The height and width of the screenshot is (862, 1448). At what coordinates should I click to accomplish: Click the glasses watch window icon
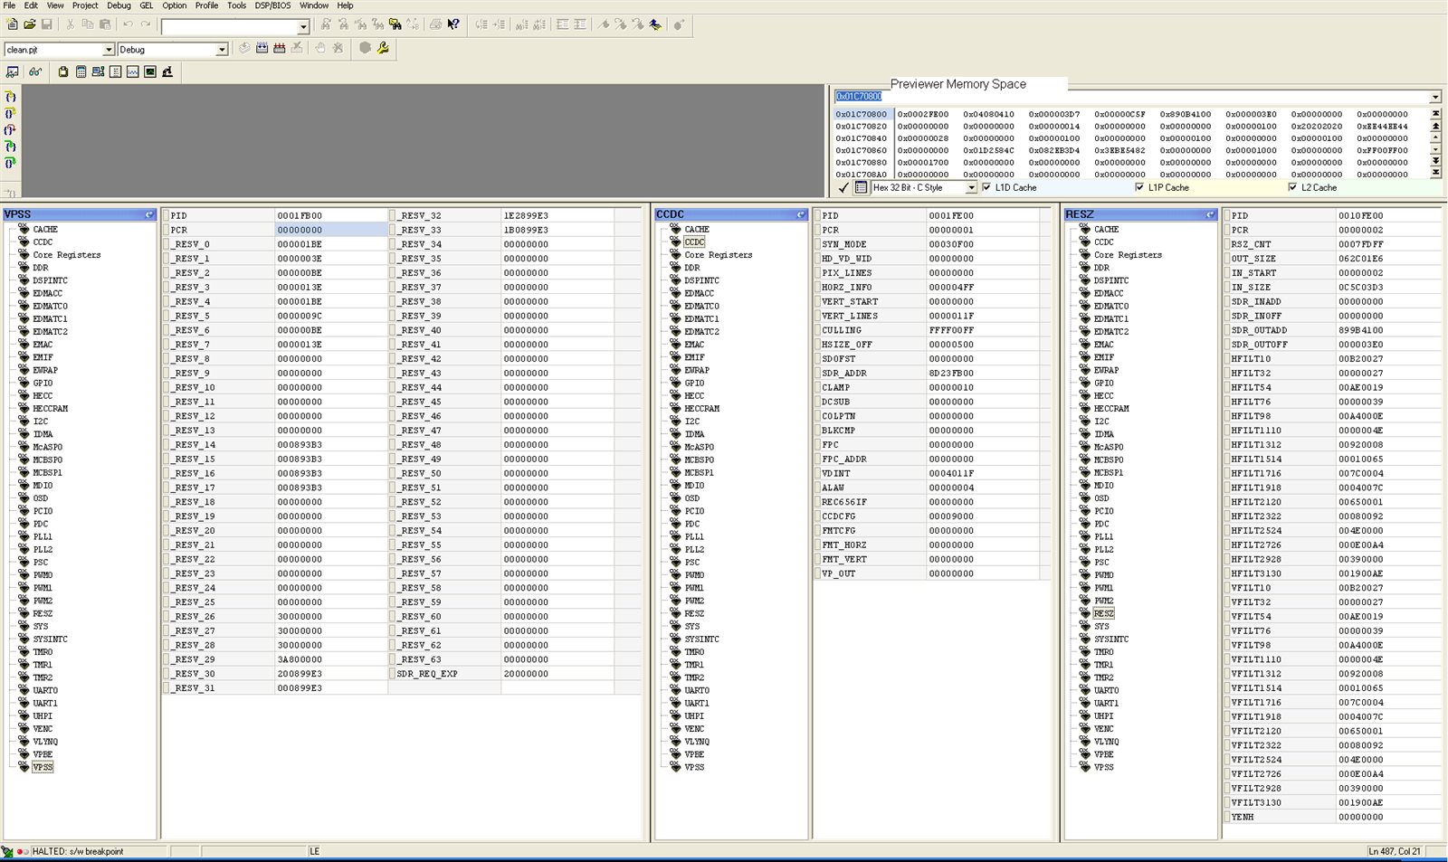[x=34, y=71]
